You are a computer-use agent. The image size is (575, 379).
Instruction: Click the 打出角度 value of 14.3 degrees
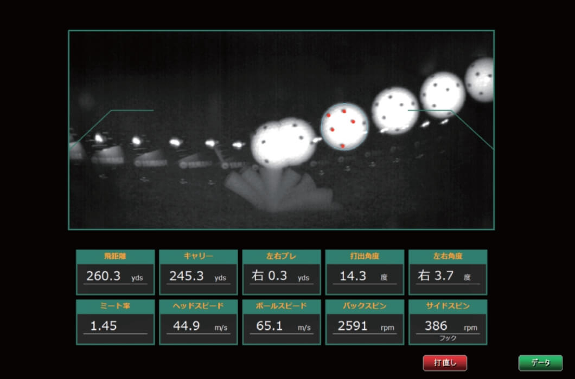[x=364, y=277]
